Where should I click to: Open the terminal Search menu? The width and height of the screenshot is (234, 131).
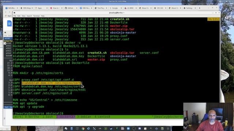click(x=29, y=16)
